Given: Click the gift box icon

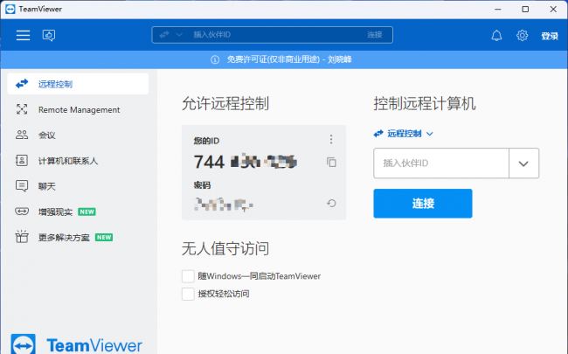Looking at the screenshot, I should pos(22,236).
